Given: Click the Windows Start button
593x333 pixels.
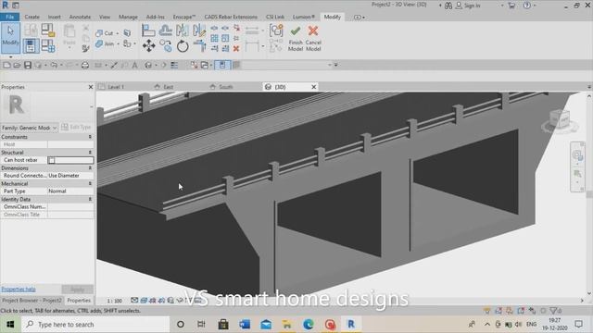Looking at the screenshot, I should click(x=10, y=325).
